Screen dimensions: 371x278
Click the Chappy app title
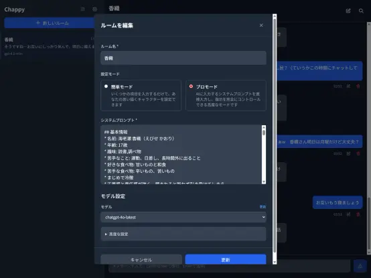point(15,9)
